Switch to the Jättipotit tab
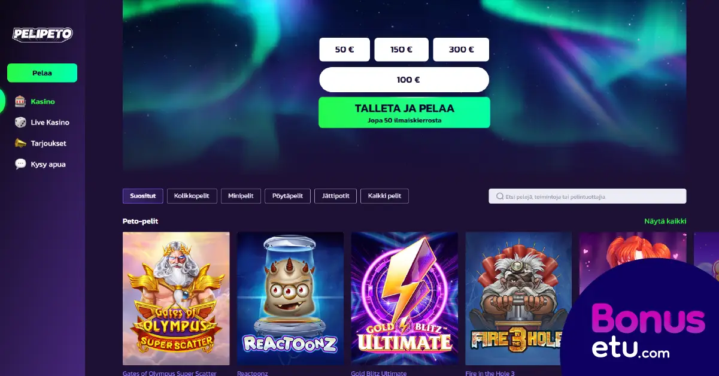Image resolution: width=719 pixels, height=376 pixels. (335, 196)
